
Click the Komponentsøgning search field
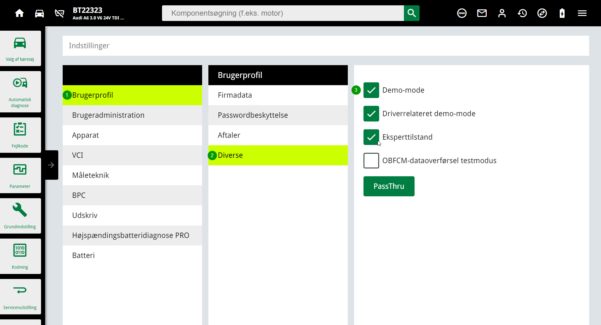[283, 13]
